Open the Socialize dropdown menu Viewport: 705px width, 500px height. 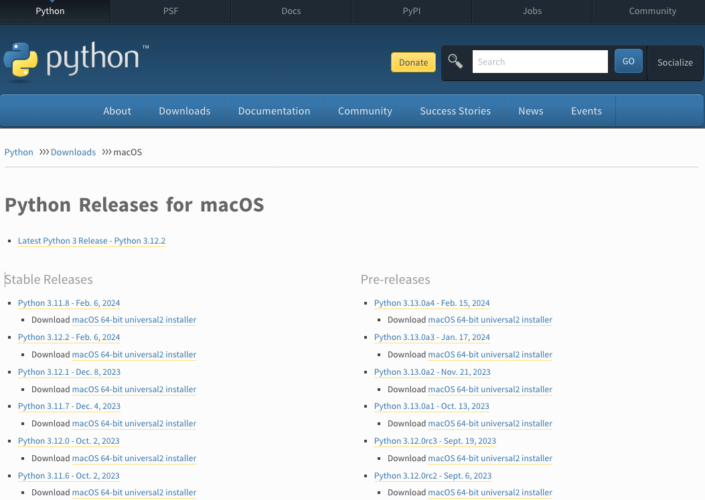click(x=675, y=62)
